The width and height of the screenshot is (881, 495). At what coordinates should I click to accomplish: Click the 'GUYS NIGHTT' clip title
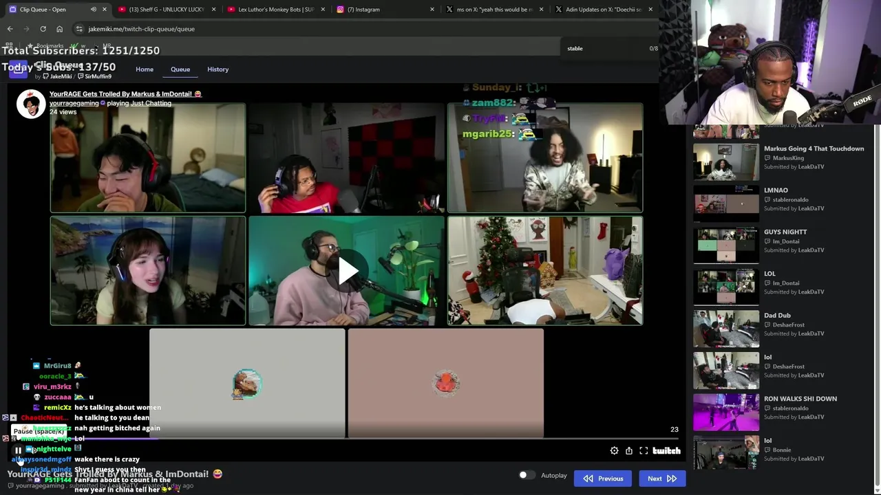pos(785,232)
